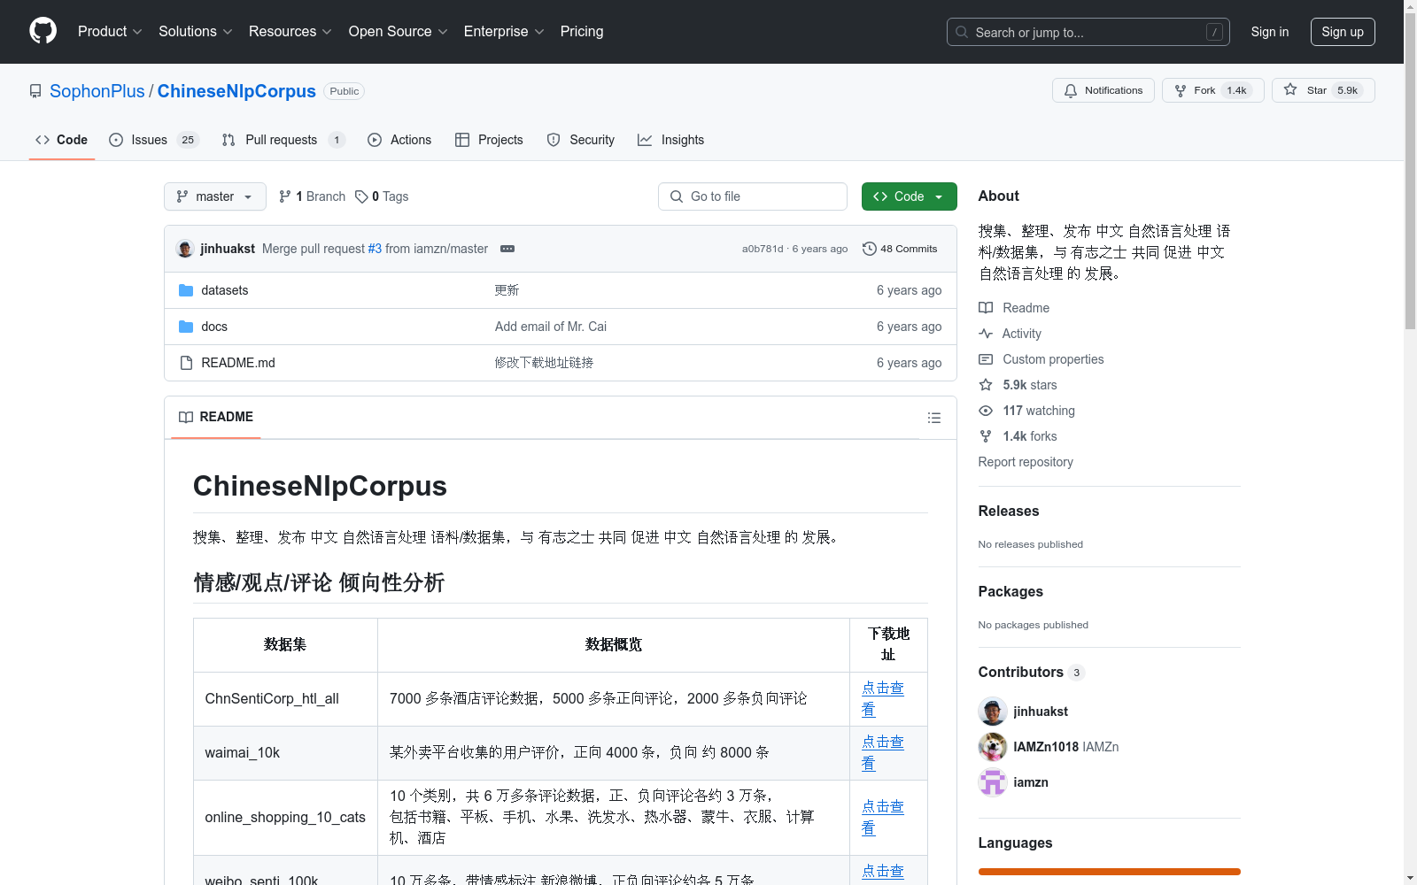Open the datasets folder
The width and height of the screenshot is (1417, 885).
tap(224, 290)
